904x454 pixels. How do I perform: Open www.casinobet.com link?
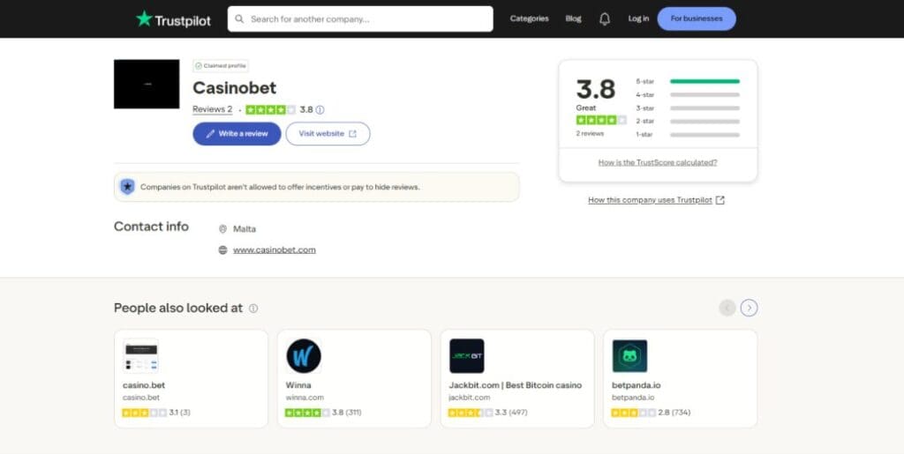(x=274, y=250)
